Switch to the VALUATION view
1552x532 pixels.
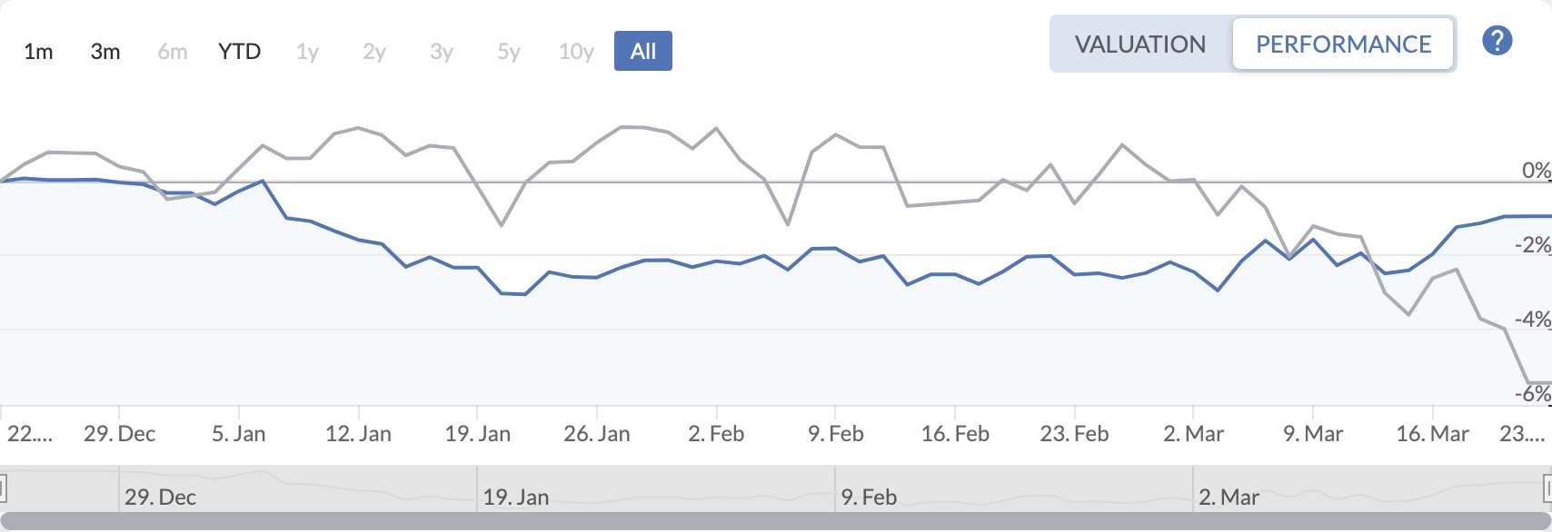1140,44
